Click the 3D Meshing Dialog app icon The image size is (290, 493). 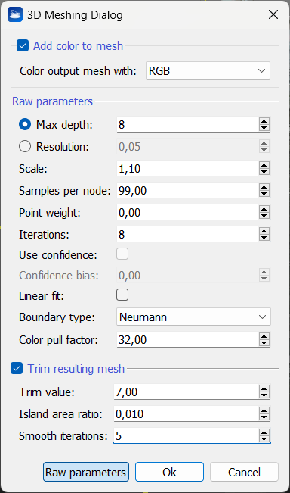15,15
